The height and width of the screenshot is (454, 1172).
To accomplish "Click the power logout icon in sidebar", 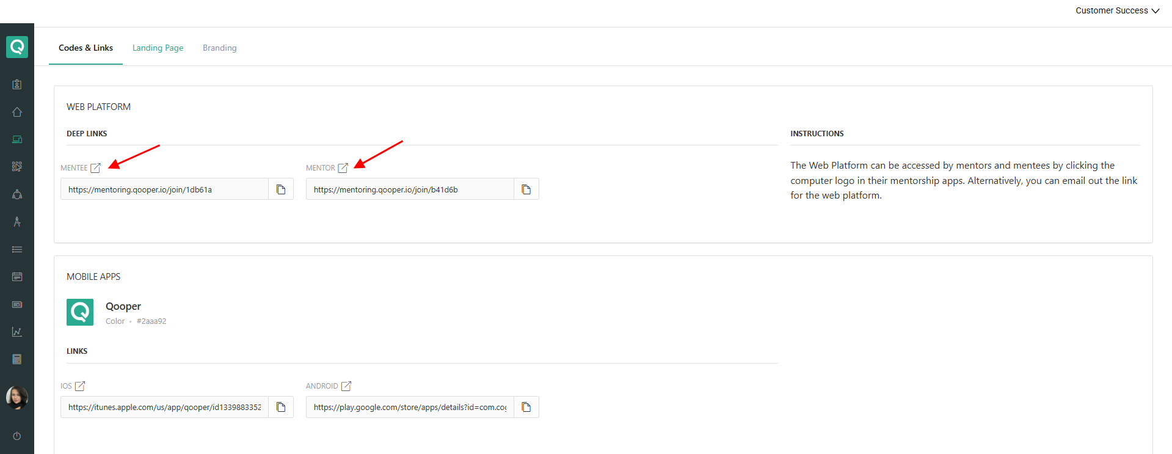I will pyautogui.click(x=17, y=436).
